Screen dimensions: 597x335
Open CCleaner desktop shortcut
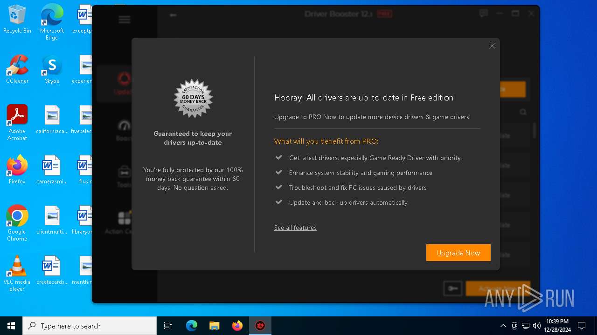pos(17,69)
